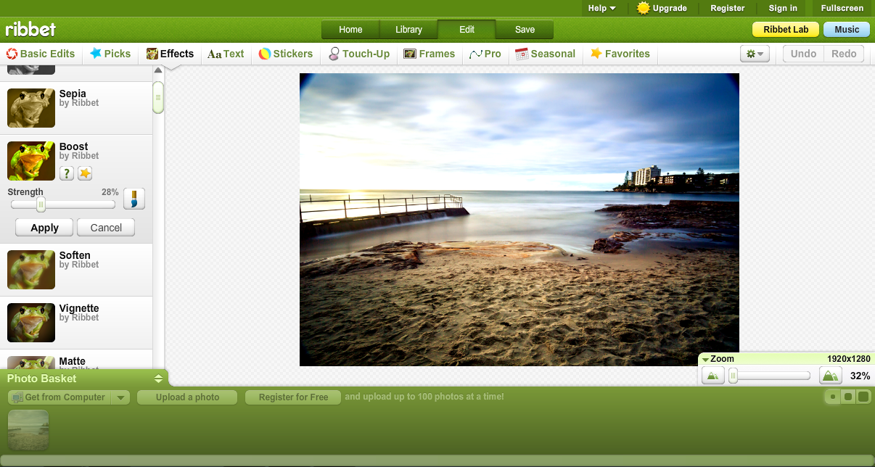Select the Sepia effect frog thumbnail
The height and width of the screenshot is (467, 875).
[x=31, y=108]
